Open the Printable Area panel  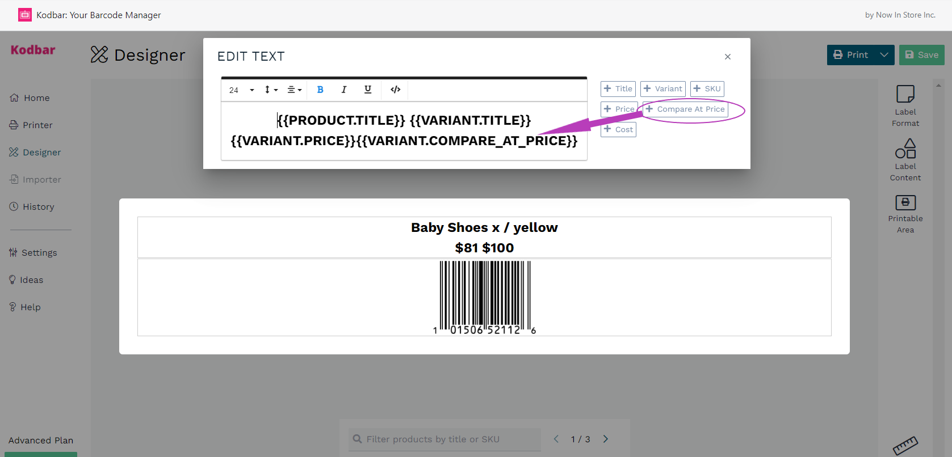905,214
